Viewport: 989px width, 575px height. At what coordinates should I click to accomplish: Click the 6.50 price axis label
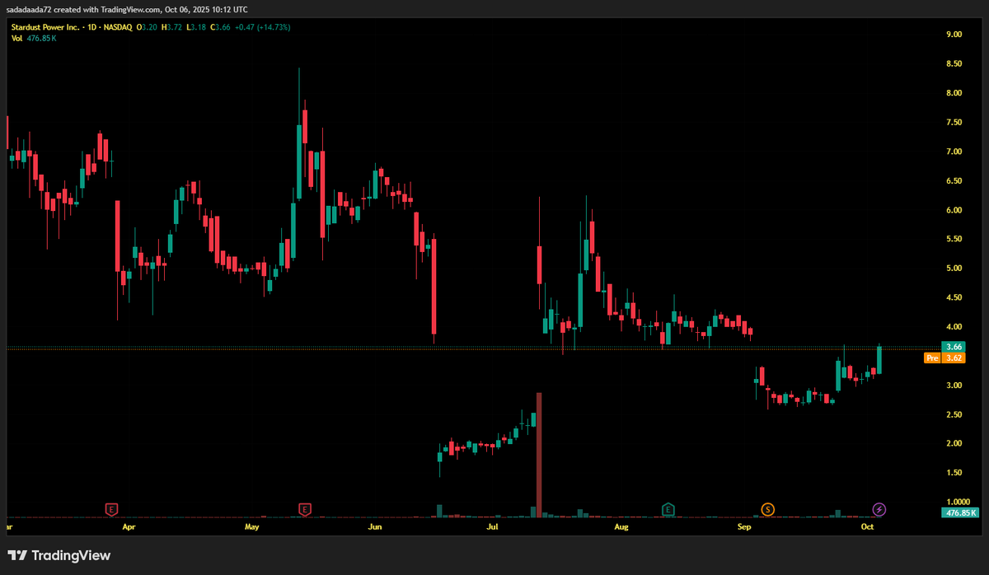[x=954, y=180]
